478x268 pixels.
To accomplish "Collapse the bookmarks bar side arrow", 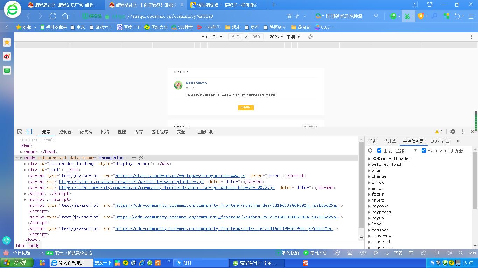I will [x=7, y=27].
